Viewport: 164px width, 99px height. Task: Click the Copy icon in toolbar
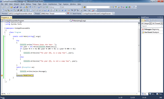coord(24,7)
